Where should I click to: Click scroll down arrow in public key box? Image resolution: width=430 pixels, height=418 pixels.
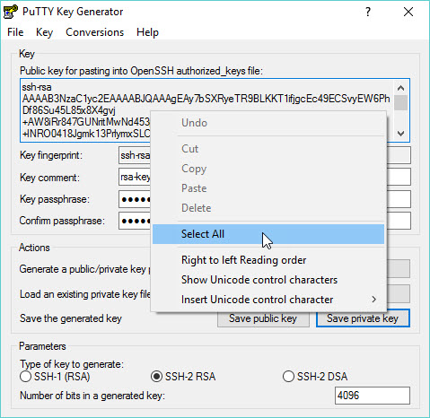[400, 134]
